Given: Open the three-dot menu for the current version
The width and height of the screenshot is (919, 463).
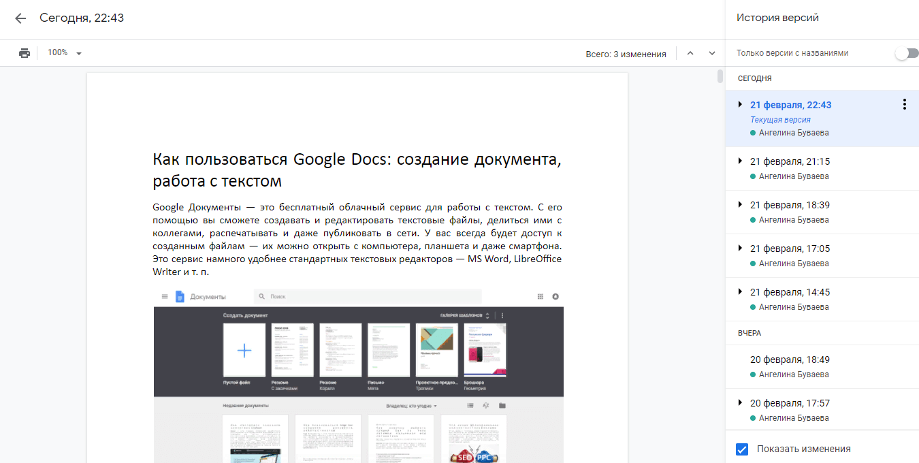Looking at the screenshot, I should (905, 104).
